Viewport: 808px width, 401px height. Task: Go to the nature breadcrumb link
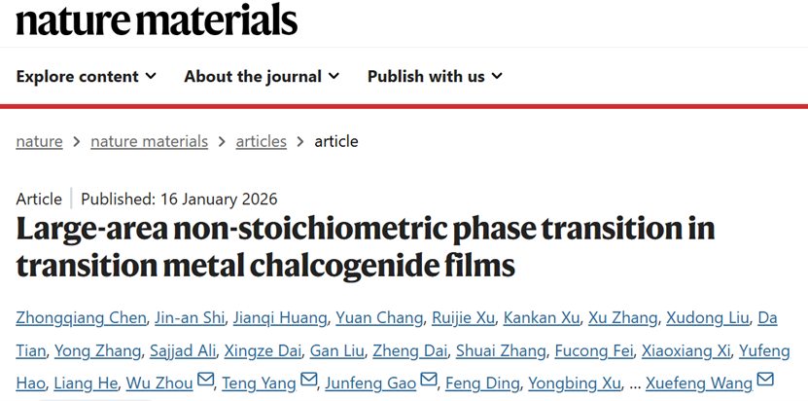[39, 141]
